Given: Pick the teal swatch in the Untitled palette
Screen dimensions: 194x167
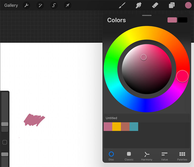Looking at the screenshot, I should tap(134, 127).
